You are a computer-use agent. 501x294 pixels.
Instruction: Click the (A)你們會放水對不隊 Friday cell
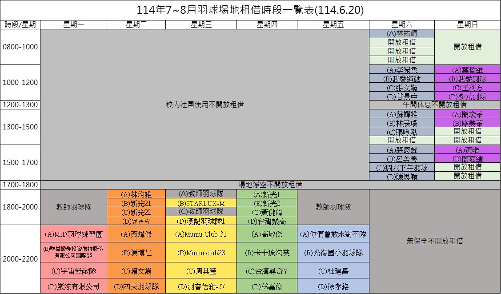(333, 234)
